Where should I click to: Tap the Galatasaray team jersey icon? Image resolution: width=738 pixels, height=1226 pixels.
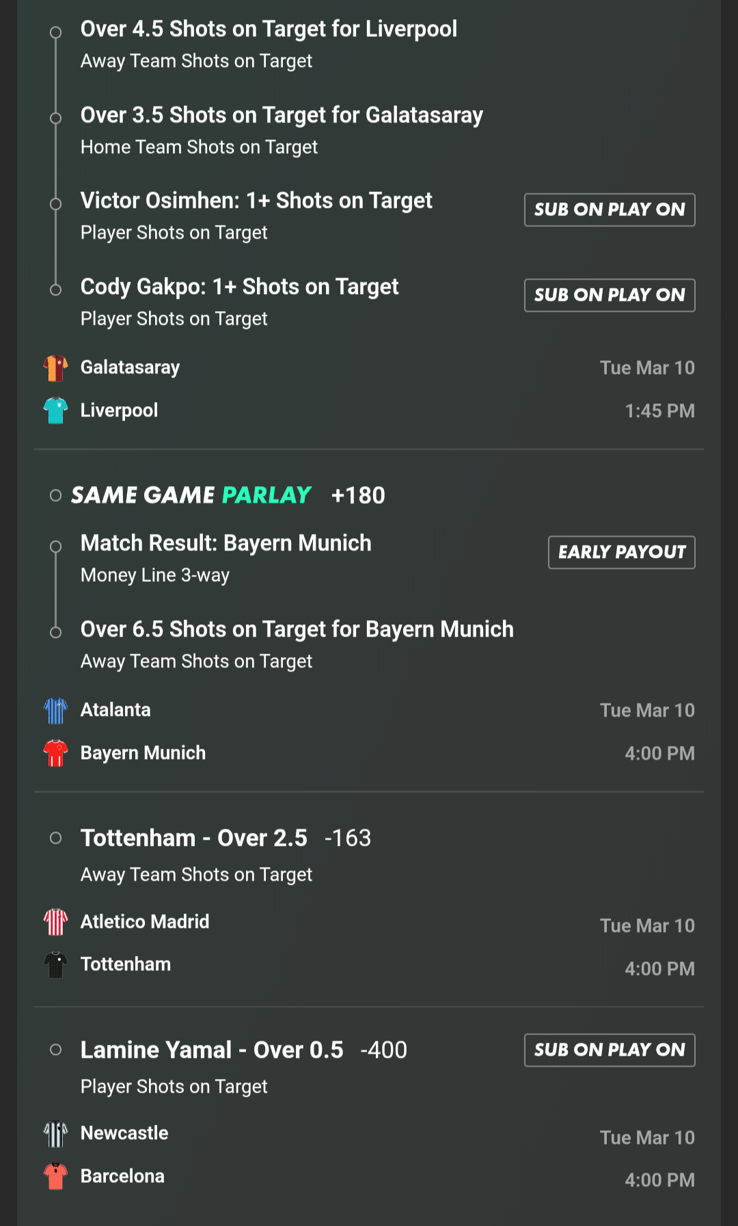point(55,368)
